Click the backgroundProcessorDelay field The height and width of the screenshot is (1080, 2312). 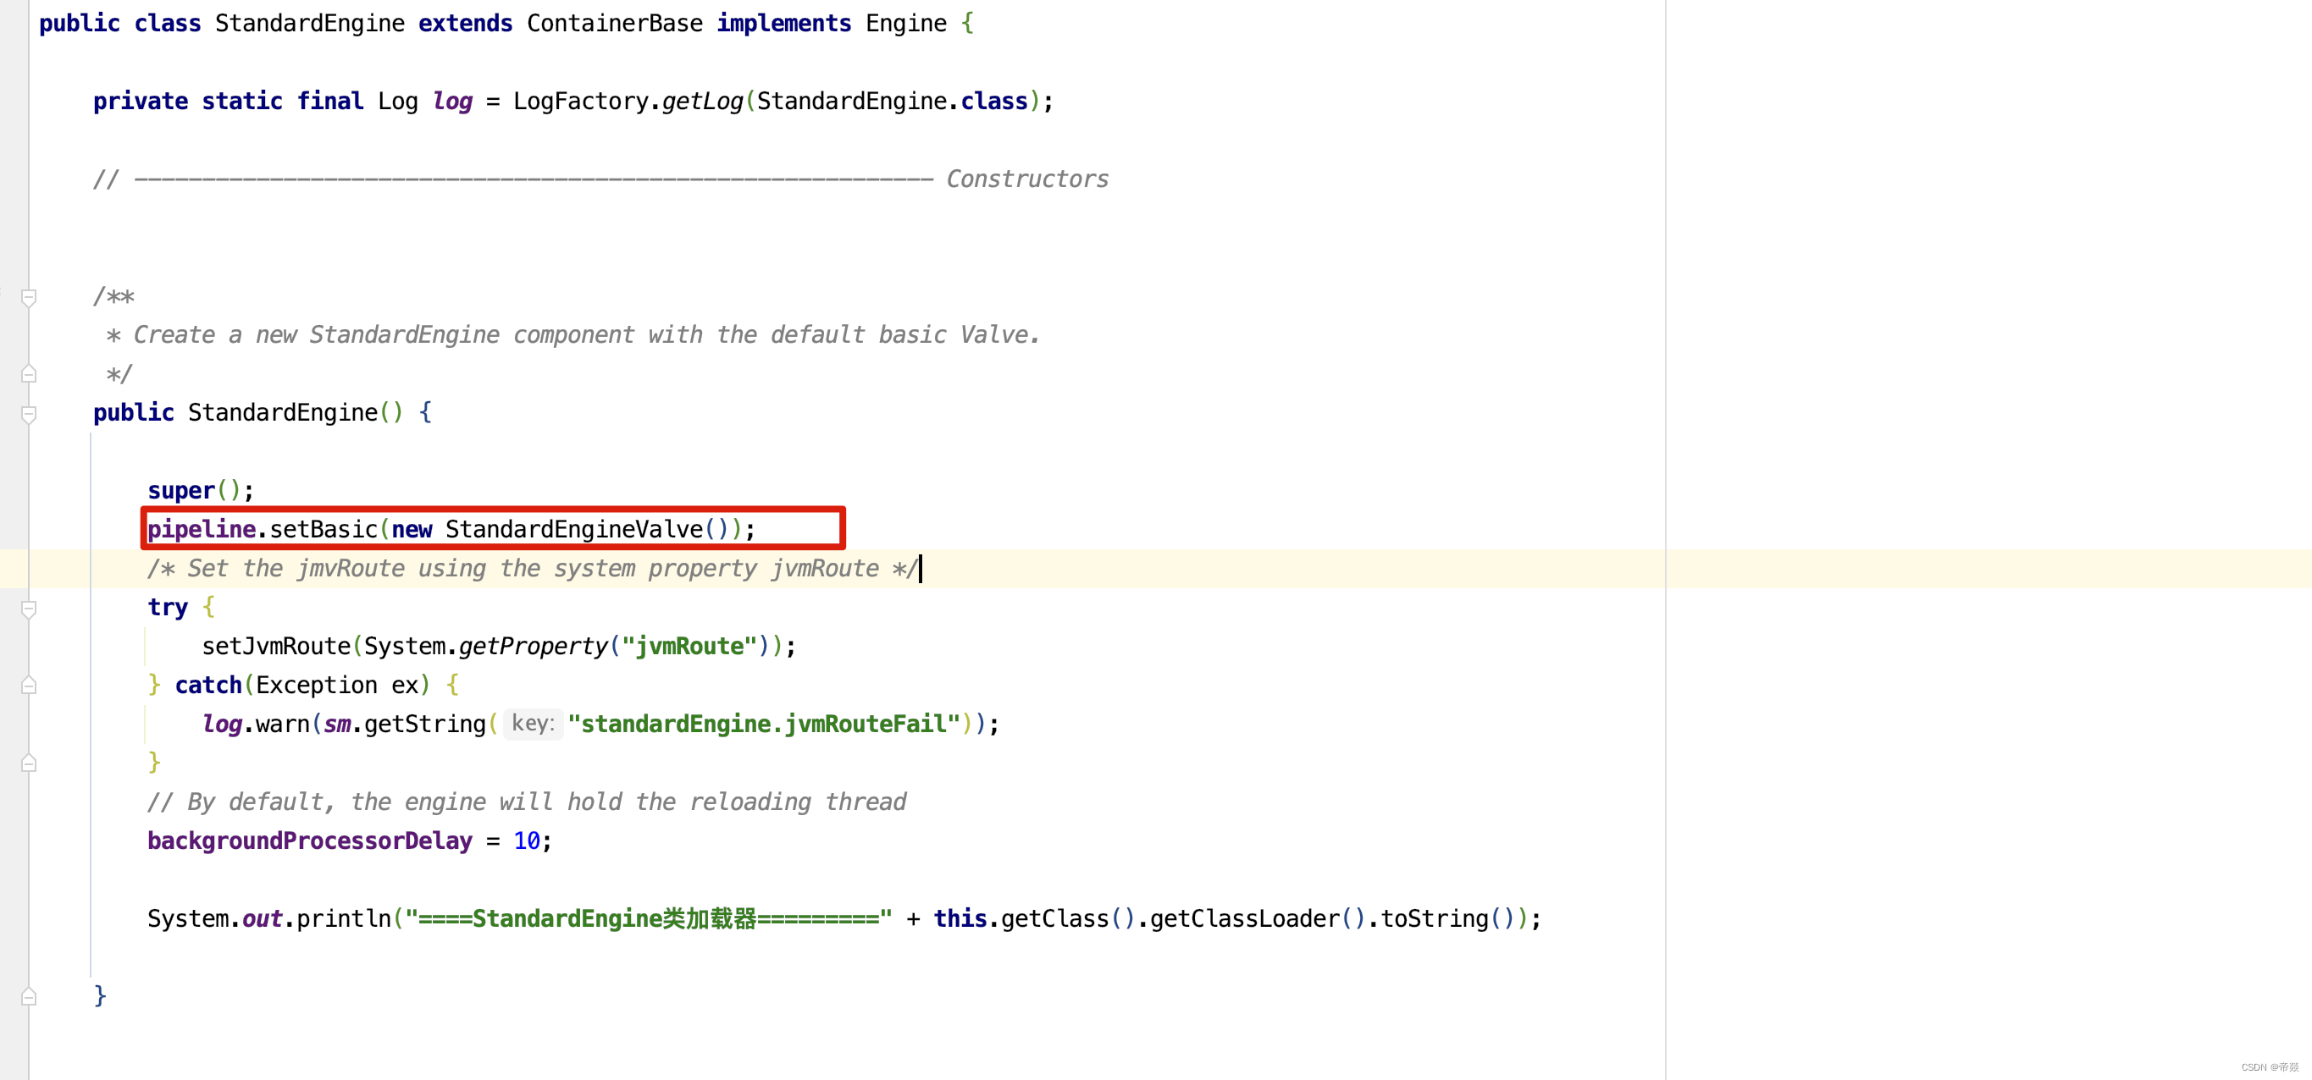pos(310,840)
